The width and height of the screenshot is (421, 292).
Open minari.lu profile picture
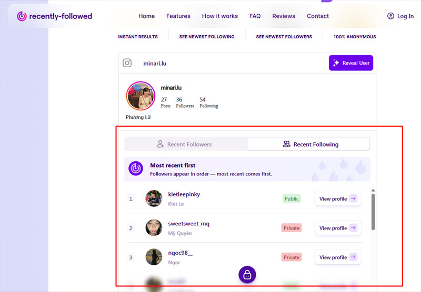click(x=141, y=96)
